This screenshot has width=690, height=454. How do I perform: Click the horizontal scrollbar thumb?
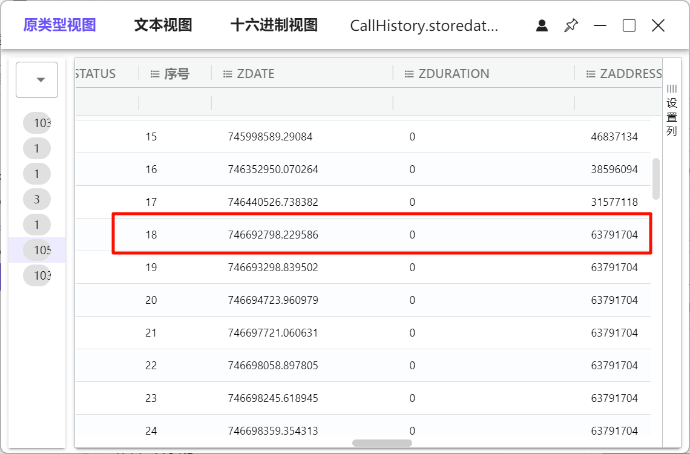coord(382,443)
